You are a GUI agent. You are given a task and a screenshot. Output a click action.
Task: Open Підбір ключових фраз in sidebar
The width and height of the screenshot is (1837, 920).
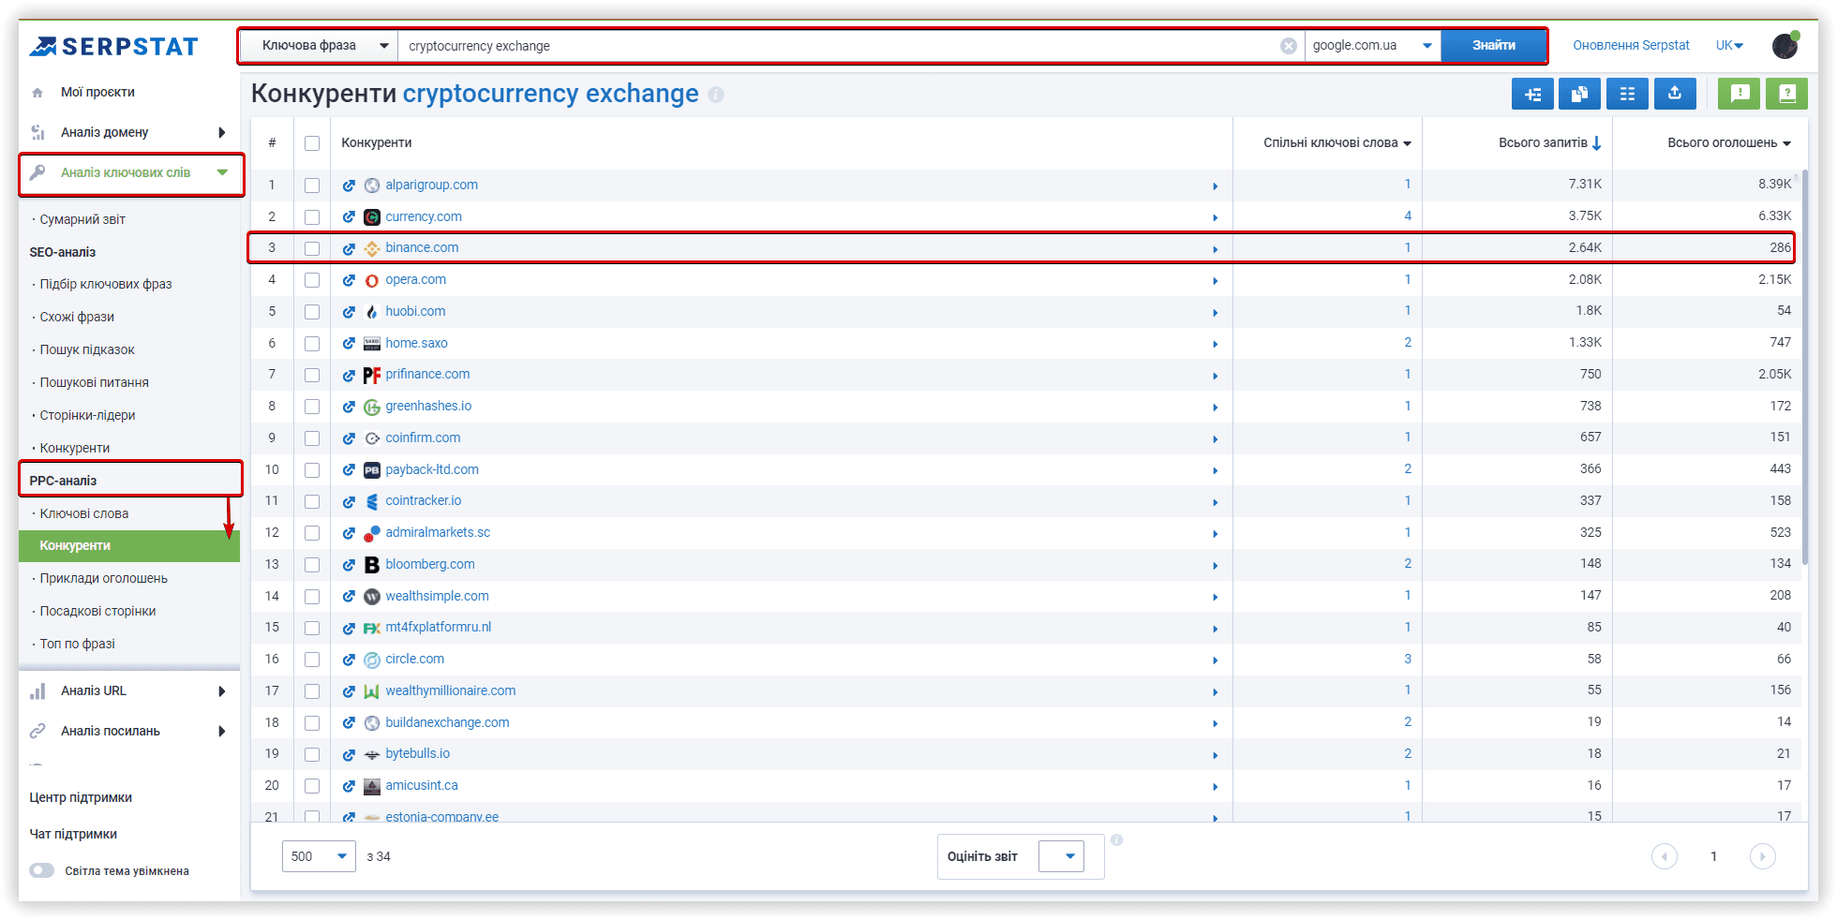click(106, 284)
